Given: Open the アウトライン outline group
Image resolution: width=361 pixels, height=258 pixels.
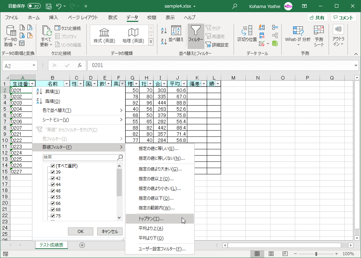Looking at the screenshot, I should pyautogui.click(x=338, y=36).
